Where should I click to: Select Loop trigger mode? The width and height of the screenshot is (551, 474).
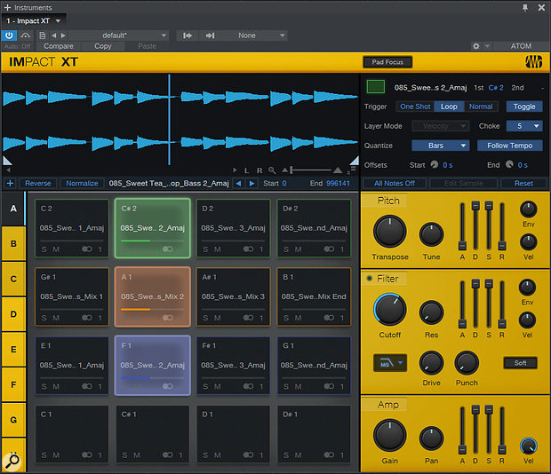coord(449,107)
